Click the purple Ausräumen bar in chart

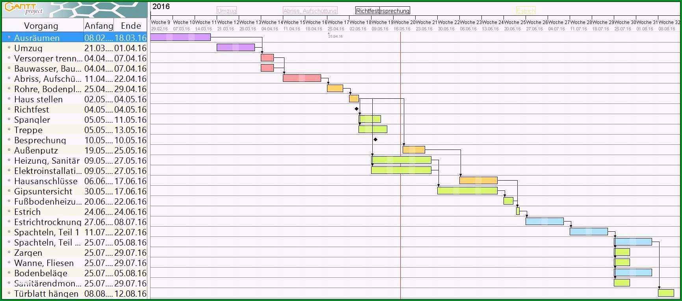180,37
